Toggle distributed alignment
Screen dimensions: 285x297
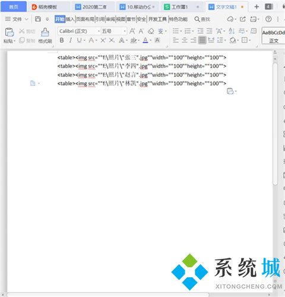[211, 40]
